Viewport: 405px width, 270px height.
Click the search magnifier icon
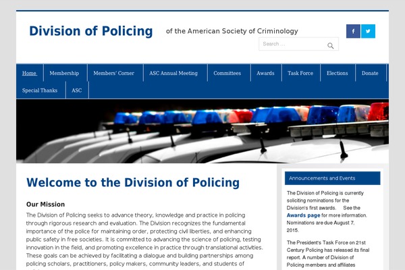tap(330, 46)
